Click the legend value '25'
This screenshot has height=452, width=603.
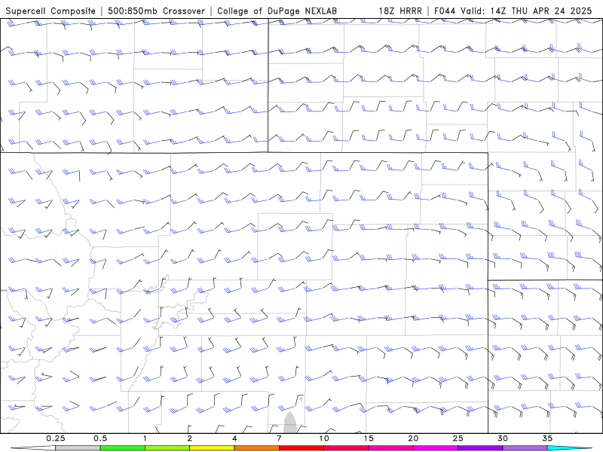pyautogui.click(x=458, y=438)
